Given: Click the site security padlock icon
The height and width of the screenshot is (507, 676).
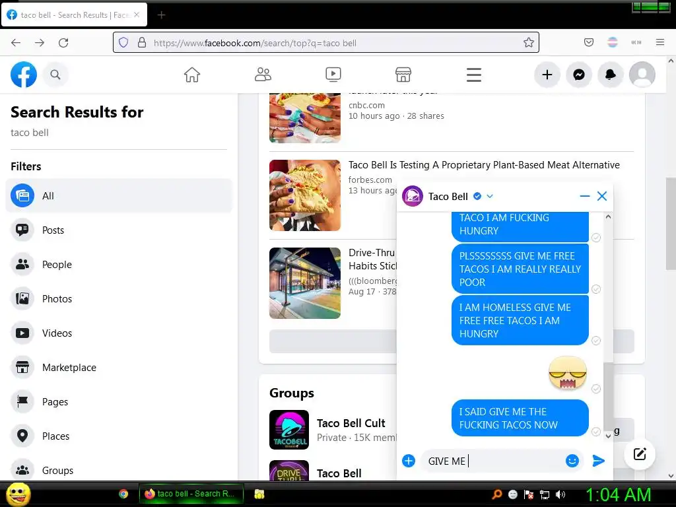Looking at the screenshot, I should point(142,42).
